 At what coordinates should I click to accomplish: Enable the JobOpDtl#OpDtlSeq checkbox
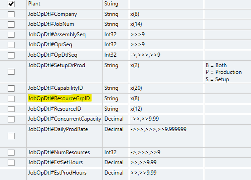[x=11, y=55]
